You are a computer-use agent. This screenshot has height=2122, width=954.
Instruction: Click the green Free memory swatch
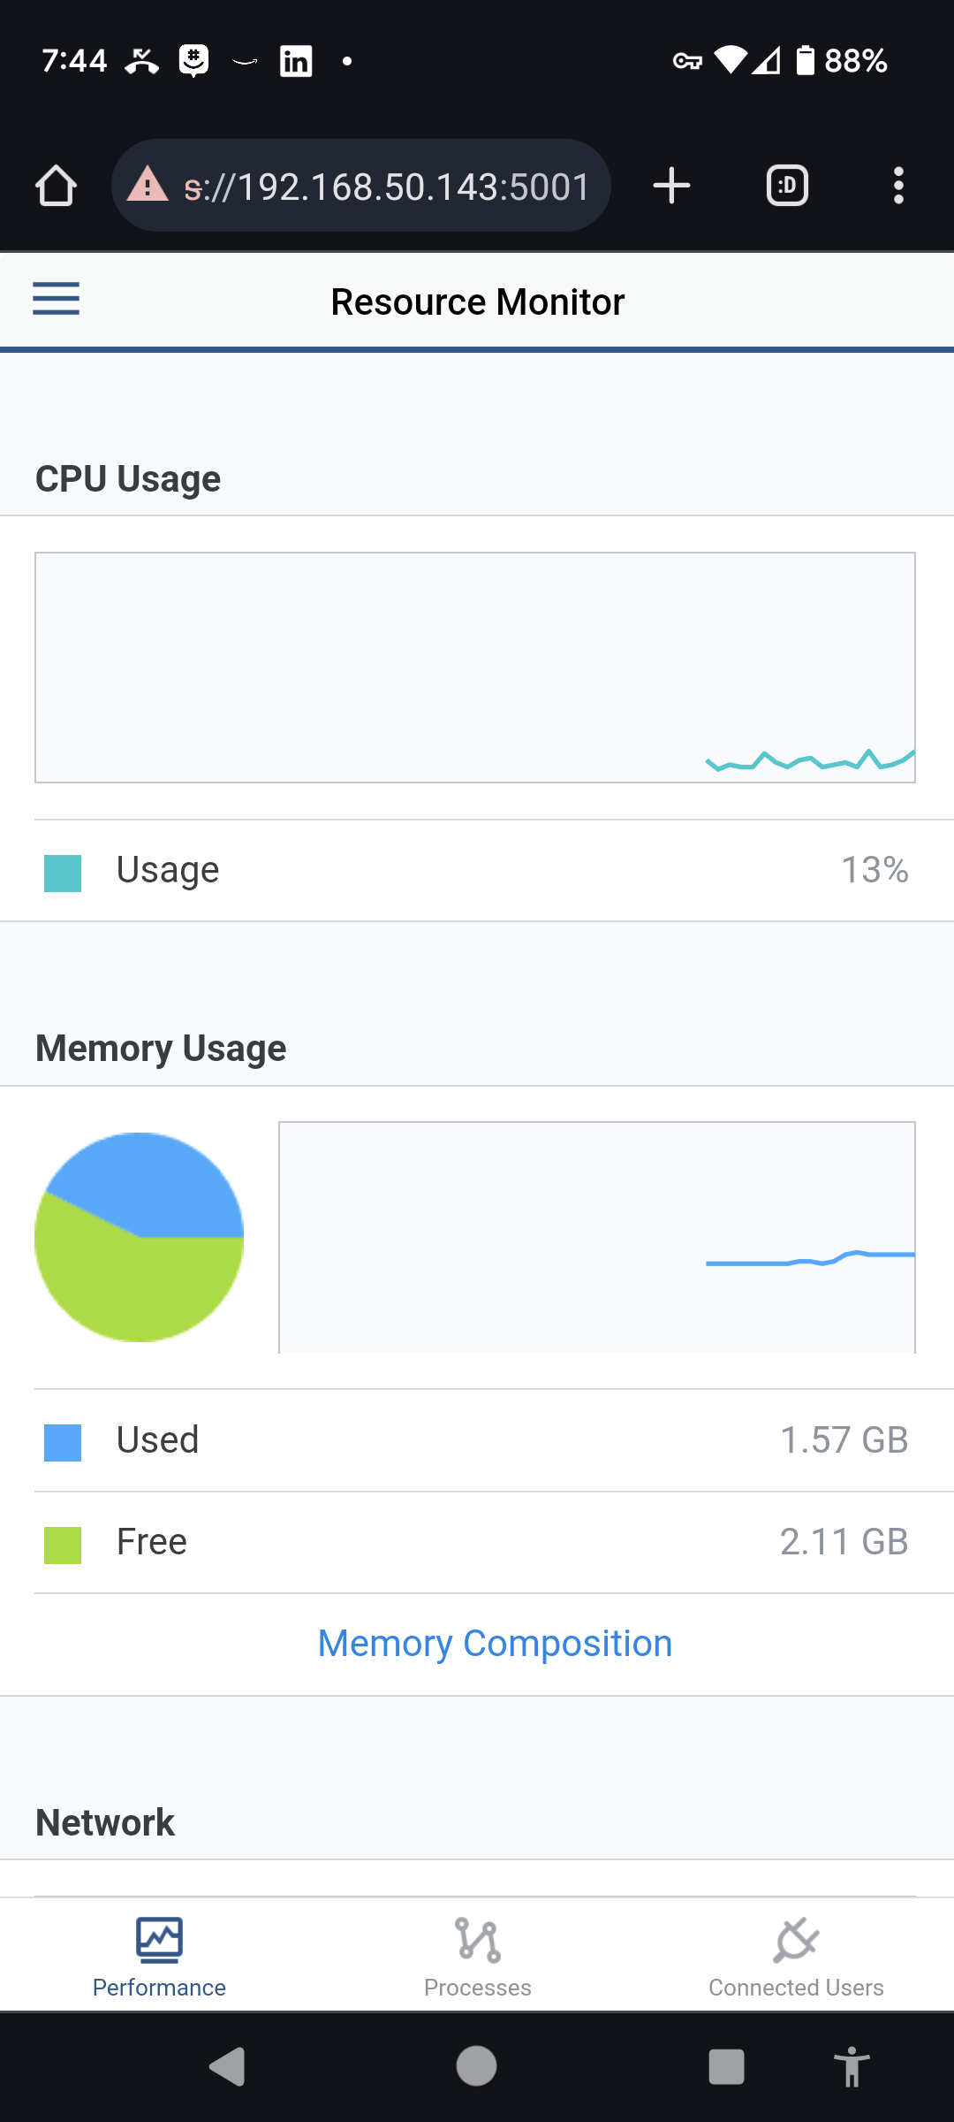tap(63, 1545)
